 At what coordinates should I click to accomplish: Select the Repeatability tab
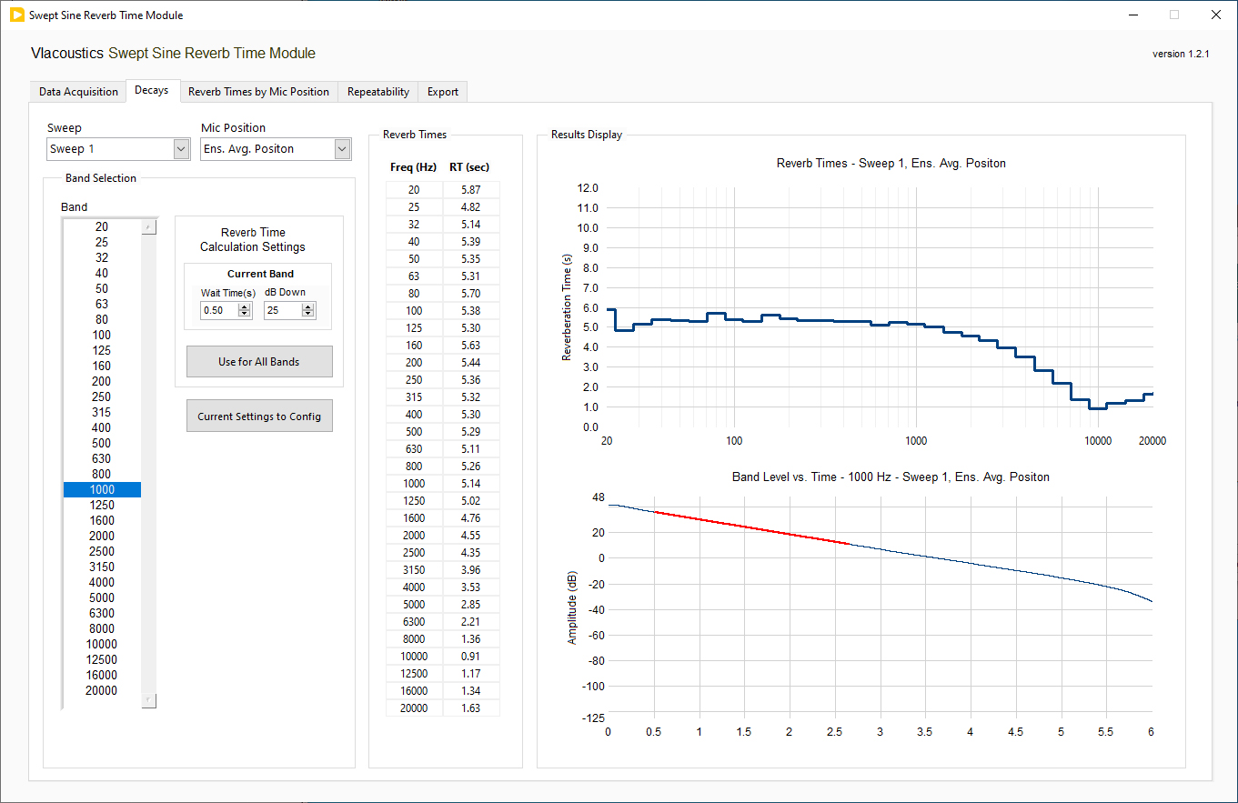377,91
